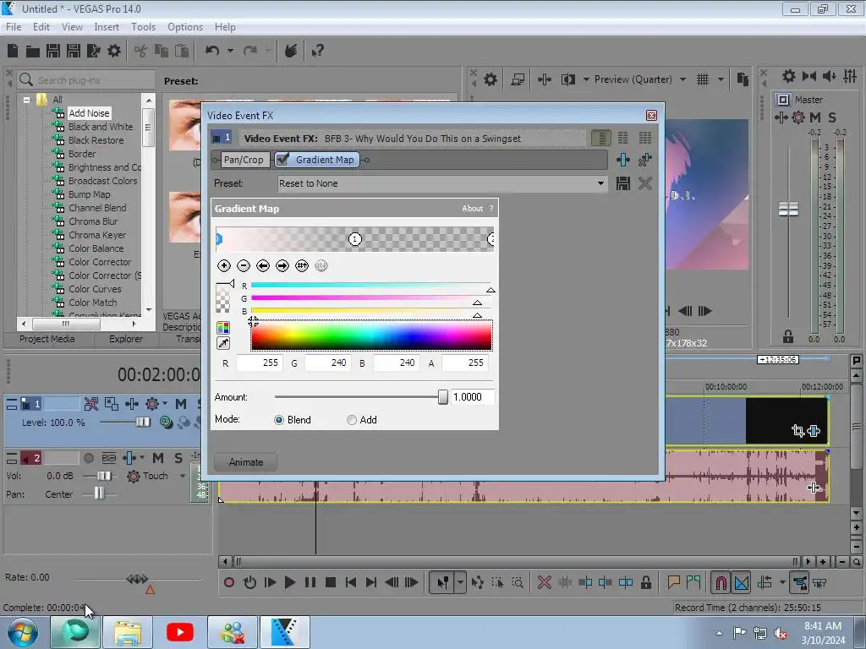866x649 pixels.
Task: Add a gradient color stop (plus icon)
Action: [x=223, y=266]
